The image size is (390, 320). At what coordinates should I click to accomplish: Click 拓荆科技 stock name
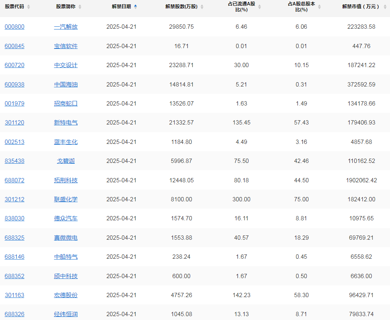[x=66, y=180]
